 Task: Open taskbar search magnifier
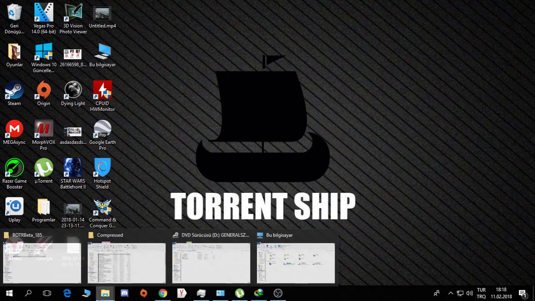click(28, 293)
